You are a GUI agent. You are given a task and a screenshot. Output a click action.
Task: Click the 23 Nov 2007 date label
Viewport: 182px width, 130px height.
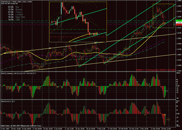[x=5, y=129]
